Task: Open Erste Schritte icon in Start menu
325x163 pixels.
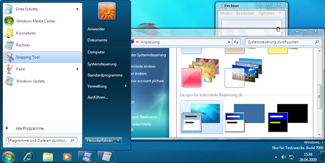Action: (x=9, y=9)
